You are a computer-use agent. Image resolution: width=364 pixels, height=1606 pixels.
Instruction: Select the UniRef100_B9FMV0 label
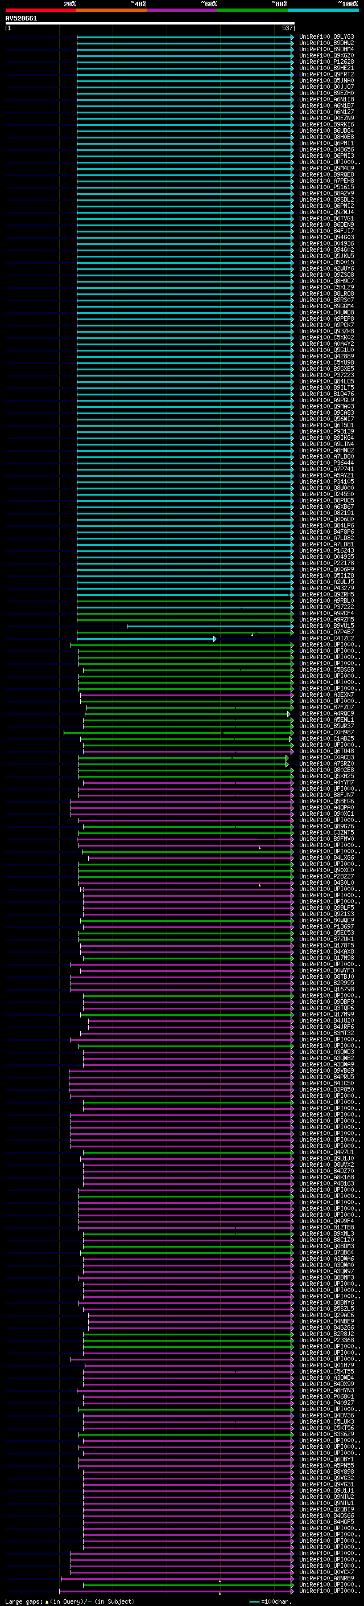(x=326, y=839)
